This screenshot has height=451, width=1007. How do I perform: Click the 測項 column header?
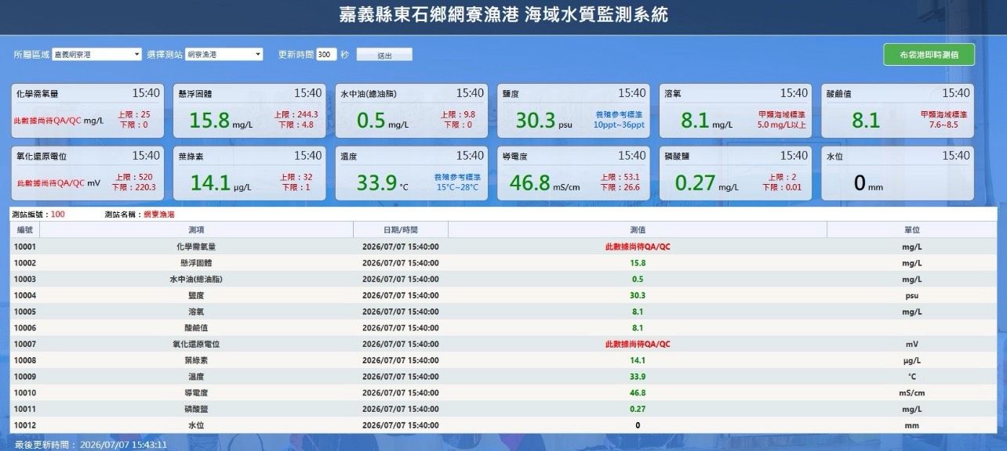196,230
